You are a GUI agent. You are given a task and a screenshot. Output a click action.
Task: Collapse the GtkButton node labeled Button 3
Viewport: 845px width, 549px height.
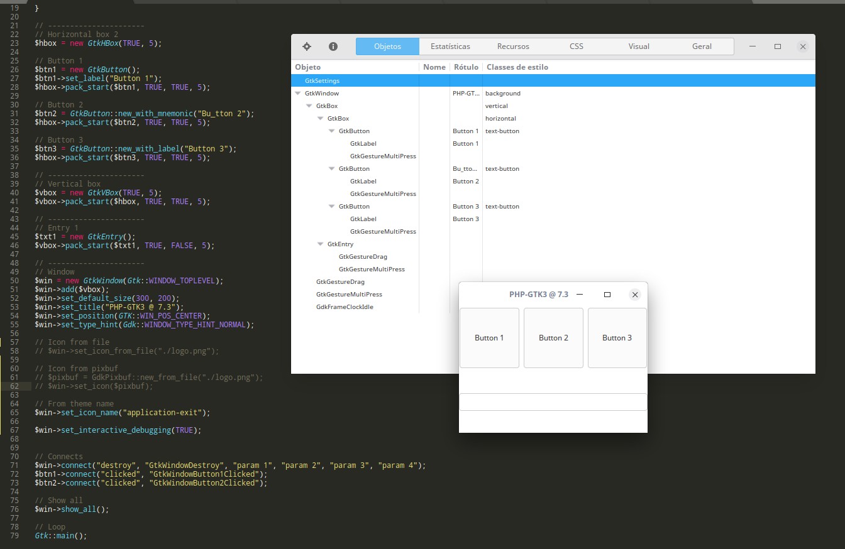click(331, 207)
